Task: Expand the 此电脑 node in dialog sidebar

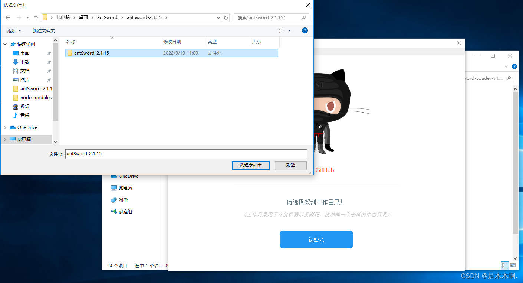Action: point(5,139)
